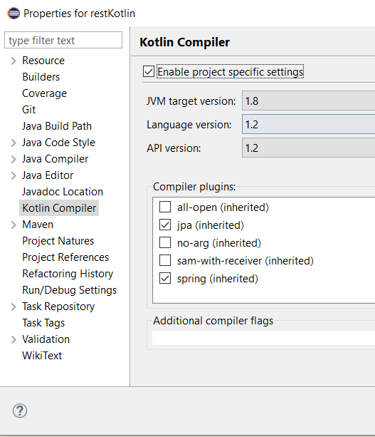Open the Git properties page

tap(29, 110)
